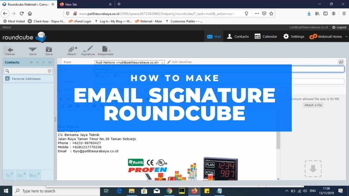Open a new browser tab with plus
Image resolution: width=349 pixels, height=196 pixels.
click(119, 4)
